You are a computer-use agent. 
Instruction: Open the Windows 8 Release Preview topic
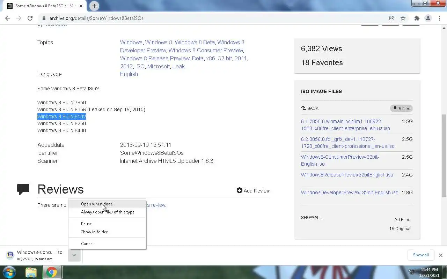click(155, 58)
